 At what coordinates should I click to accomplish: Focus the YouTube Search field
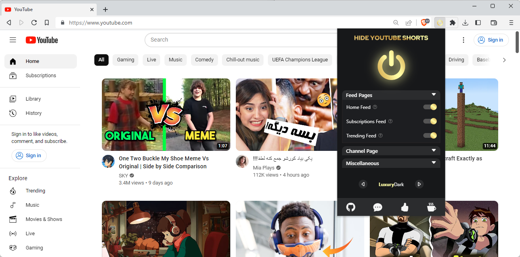pos(242,40)
